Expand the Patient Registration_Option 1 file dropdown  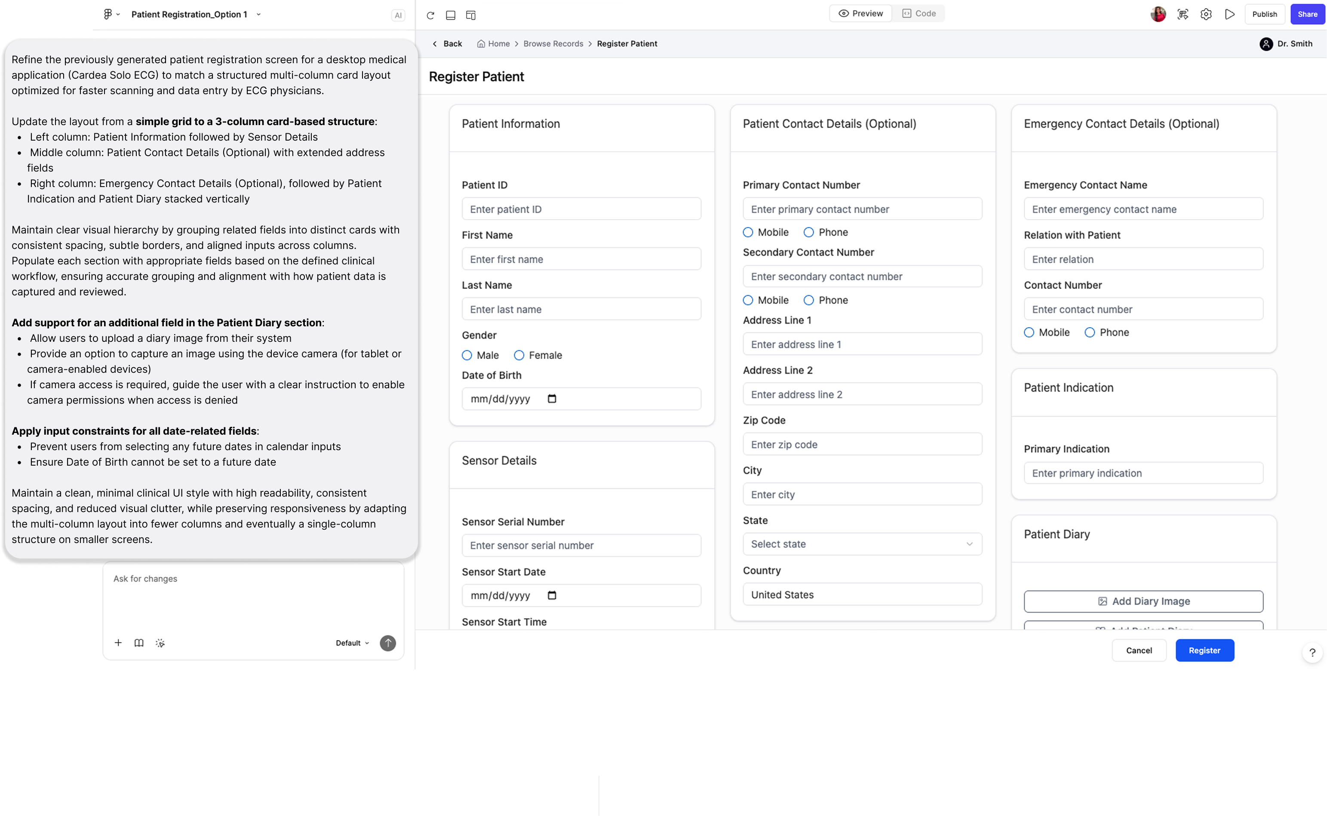258,15
